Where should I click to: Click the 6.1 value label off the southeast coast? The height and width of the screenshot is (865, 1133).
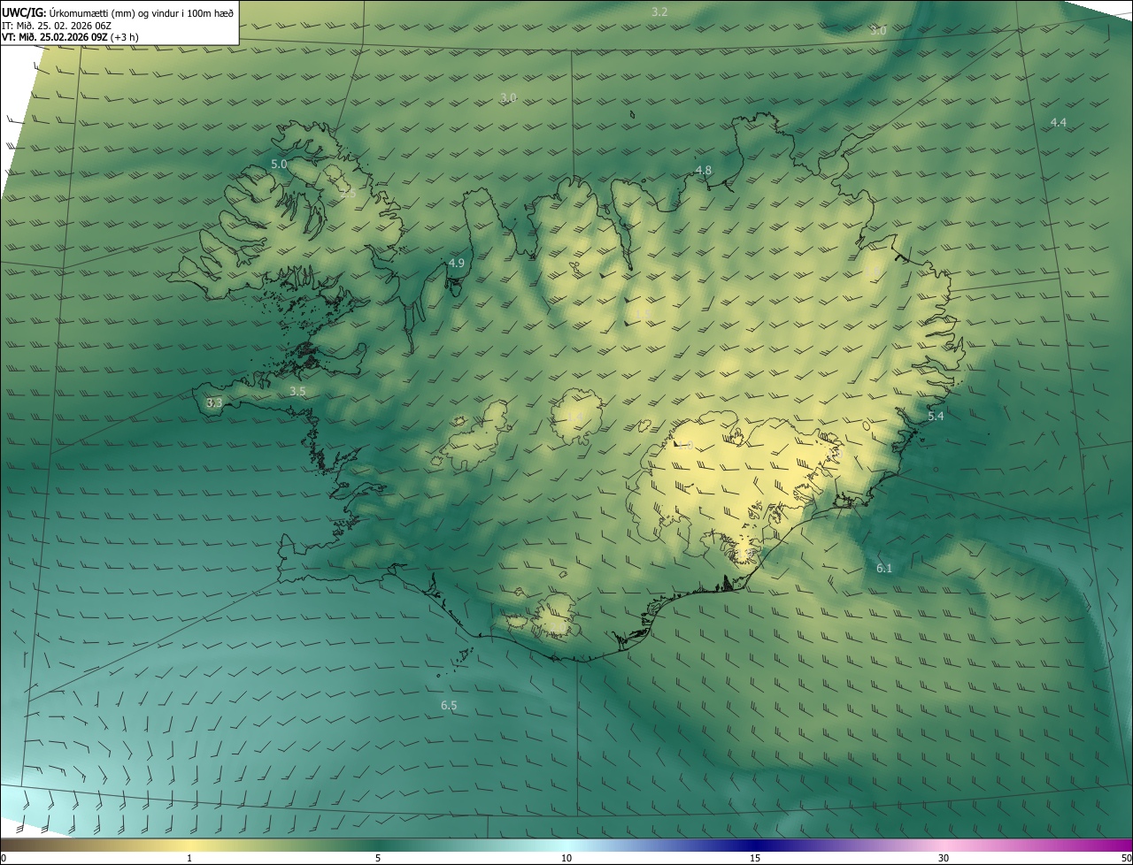pyautogui.click(x=884, y=569)
